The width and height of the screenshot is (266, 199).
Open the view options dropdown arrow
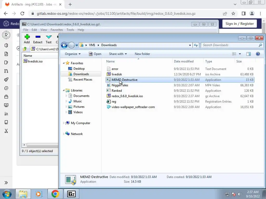240,54
